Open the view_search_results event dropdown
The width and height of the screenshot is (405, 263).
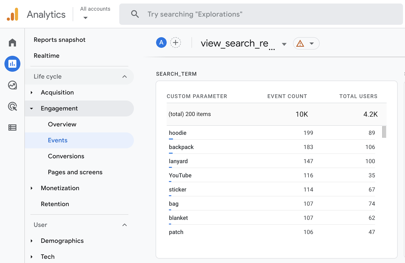pyautogui.click(x=284, y=44)
